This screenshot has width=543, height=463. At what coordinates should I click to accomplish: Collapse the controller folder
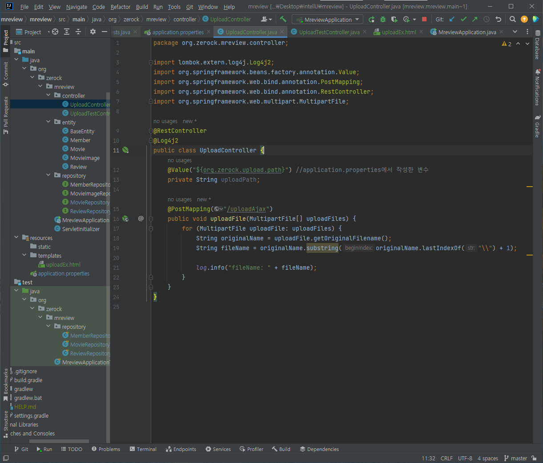[48, 95]
